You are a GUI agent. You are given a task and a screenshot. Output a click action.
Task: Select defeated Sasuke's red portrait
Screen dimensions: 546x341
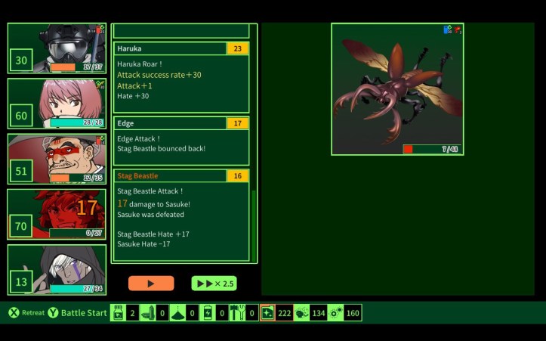[x=57, y=214]
